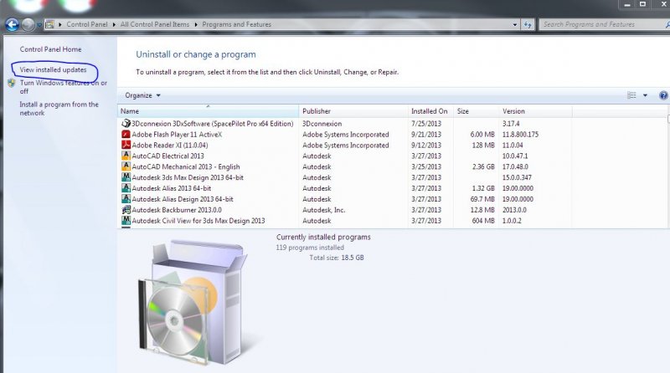
Task: Click the 604 MB size cell
Action: click(483, 221)
